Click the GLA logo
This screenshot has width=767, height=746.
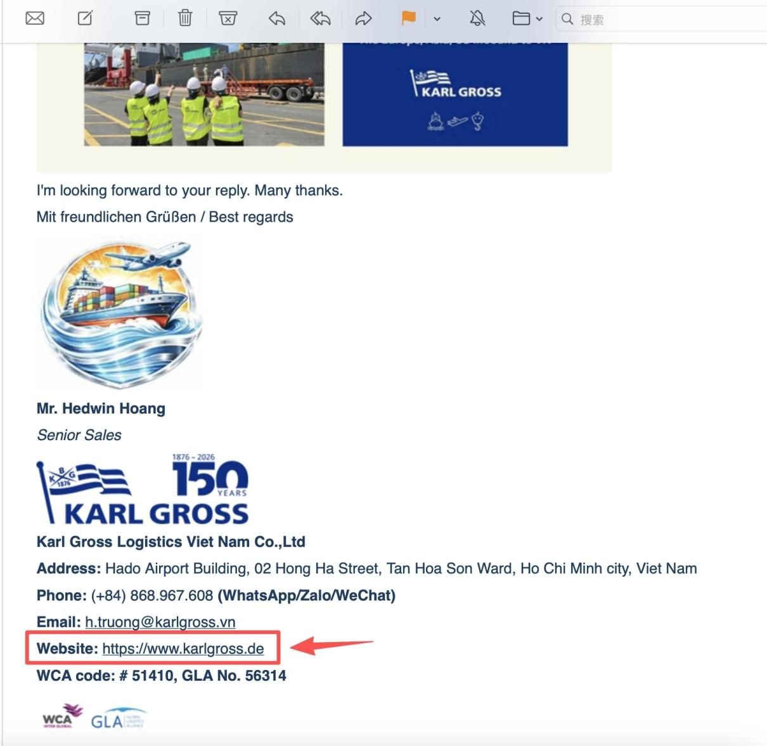pos(119,718)
